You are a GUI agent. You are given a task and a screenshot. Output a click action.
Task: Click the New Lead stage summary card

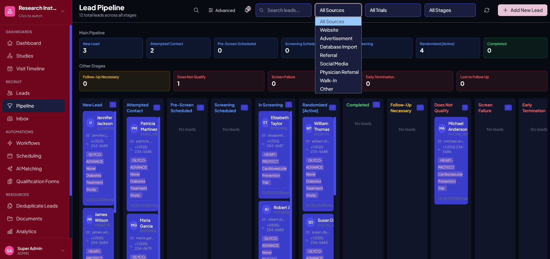pos(111,48)
